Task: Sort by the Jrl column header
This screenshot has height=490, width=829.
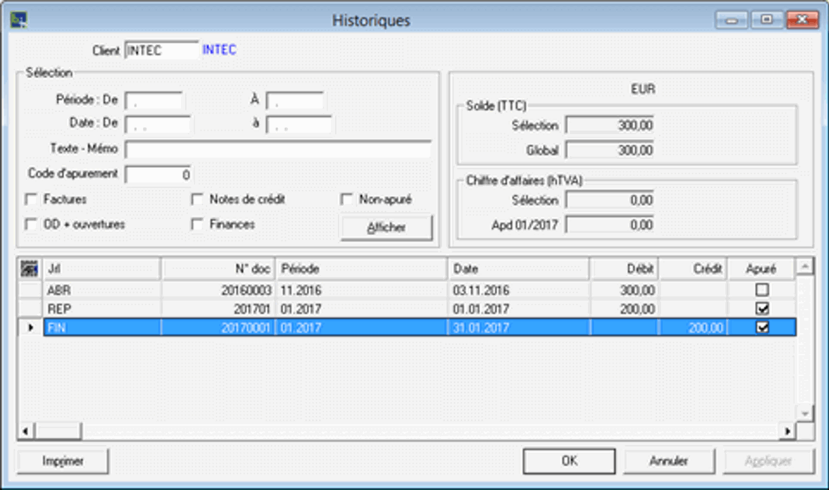Action: tap(102, 269)
